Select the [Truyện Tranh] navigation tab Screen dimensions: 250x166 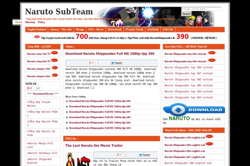(134, 29)
